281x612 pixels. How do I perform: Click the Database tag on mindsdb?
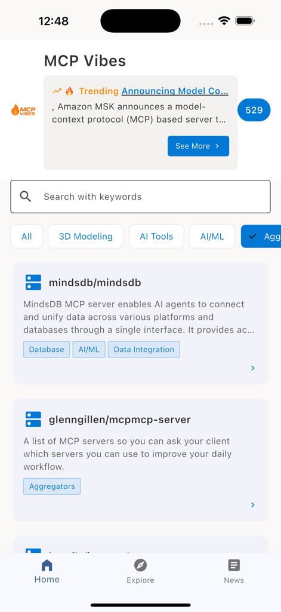47,349
